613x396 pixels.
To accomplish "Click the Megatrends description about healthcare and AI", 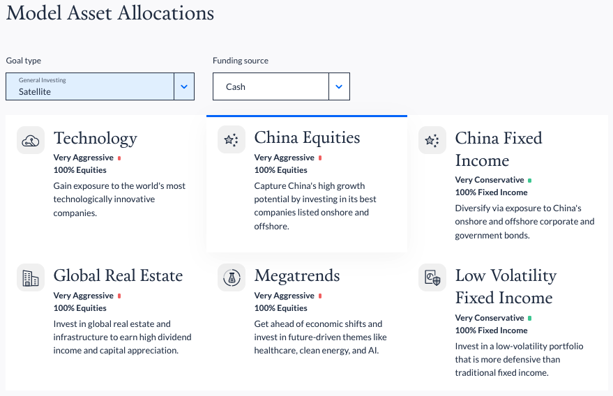I will [x=320, y=337].
